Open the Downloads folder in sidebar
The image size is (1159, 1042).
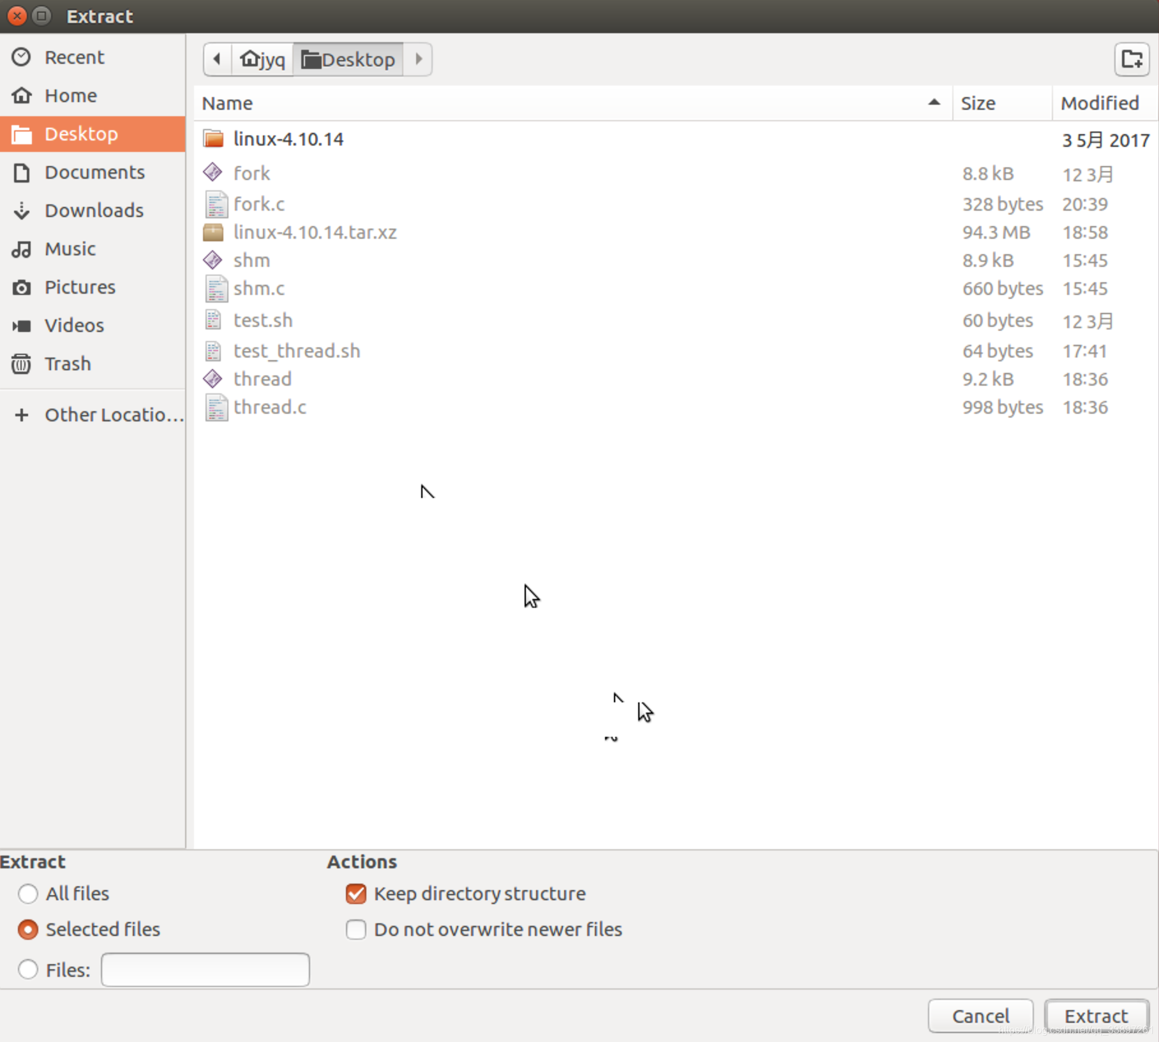click(94, 210)
